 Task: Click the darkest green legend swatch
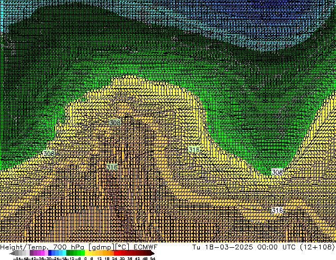[68, 253]
